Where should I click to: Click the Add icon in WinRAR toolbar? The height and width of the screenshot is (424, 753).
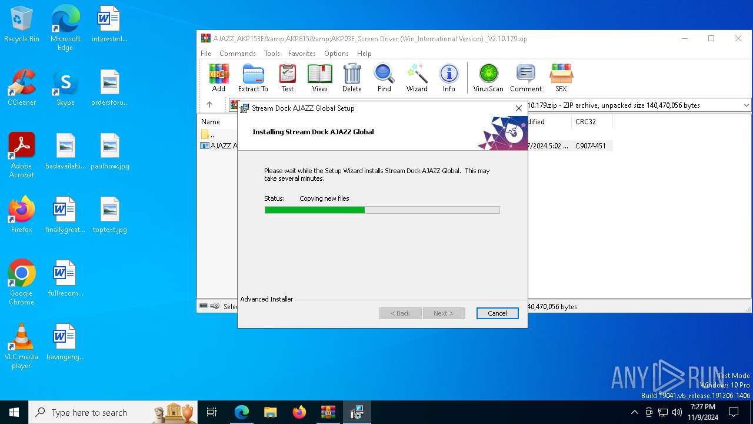[x=219, y=78]
